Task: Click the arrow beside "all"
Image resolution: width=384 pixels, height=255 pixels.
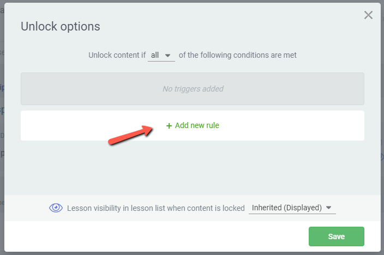Action: (x=168, y=56)
